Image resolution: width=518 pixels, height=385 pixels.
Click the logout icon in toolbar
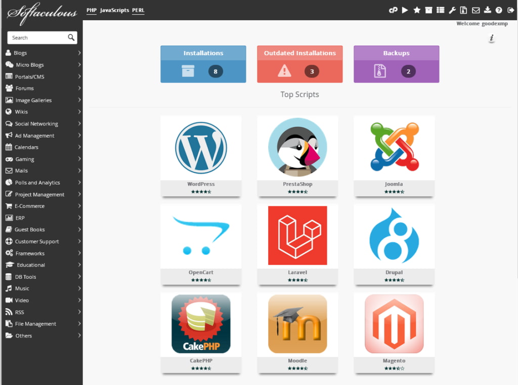[x=511, y=10]
